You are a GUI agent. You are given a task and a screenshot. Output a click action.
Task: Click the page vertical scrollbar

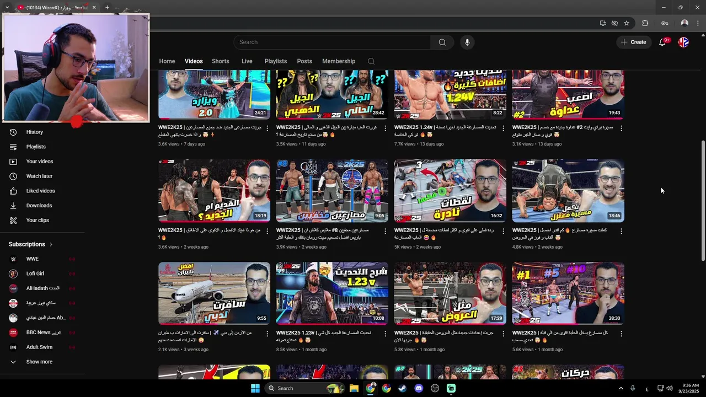coord(703,201)
